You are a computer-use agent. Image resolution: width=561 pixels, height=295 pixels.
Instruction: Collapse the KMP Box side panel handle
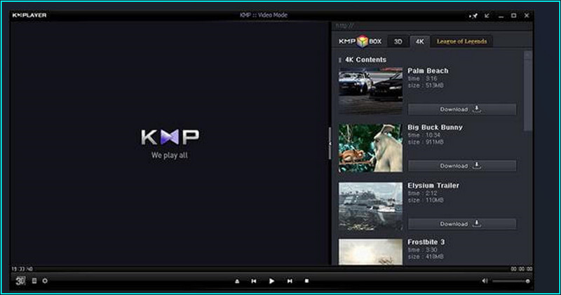[330, 144]
